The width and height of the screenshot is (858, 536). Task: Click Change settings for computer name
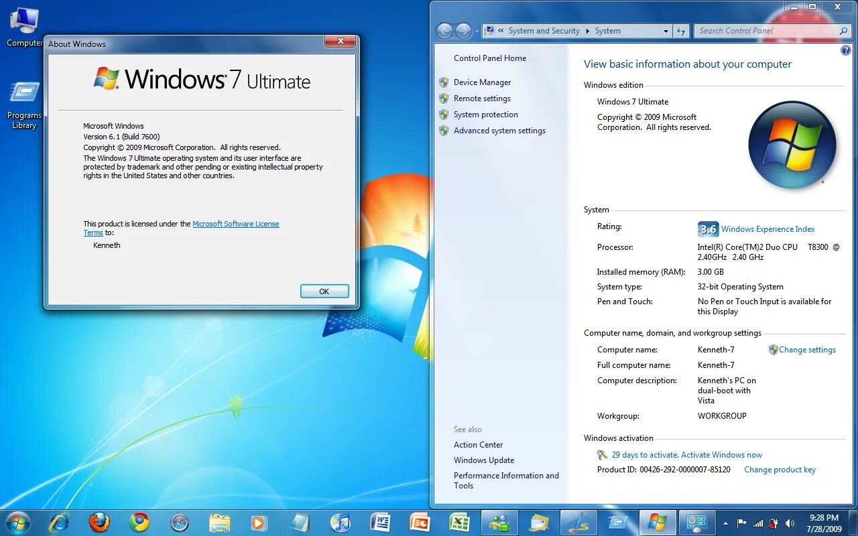(x=807, y=350)
